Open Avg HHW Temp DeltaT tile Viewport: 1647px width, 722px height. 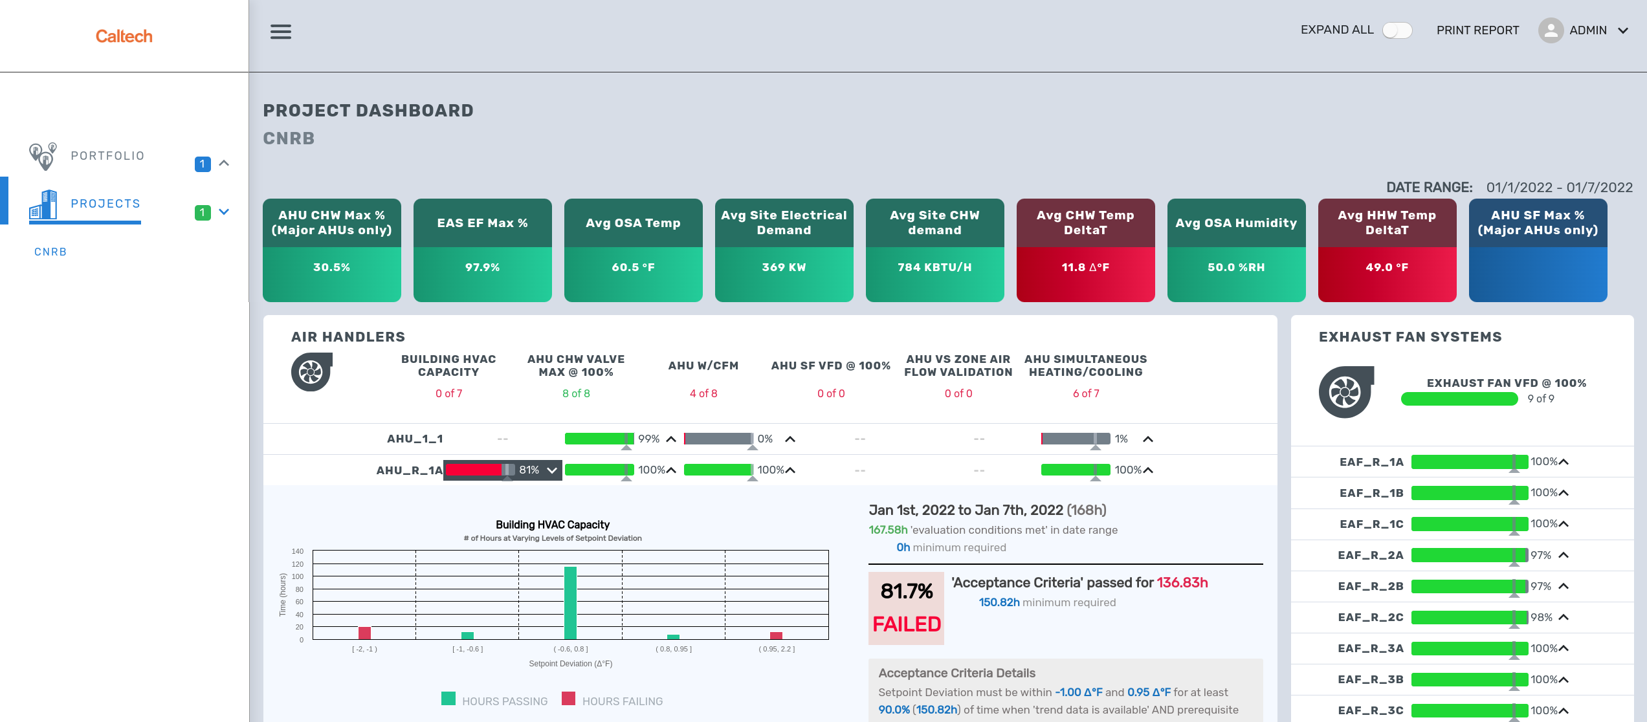tap(1387, 250)
